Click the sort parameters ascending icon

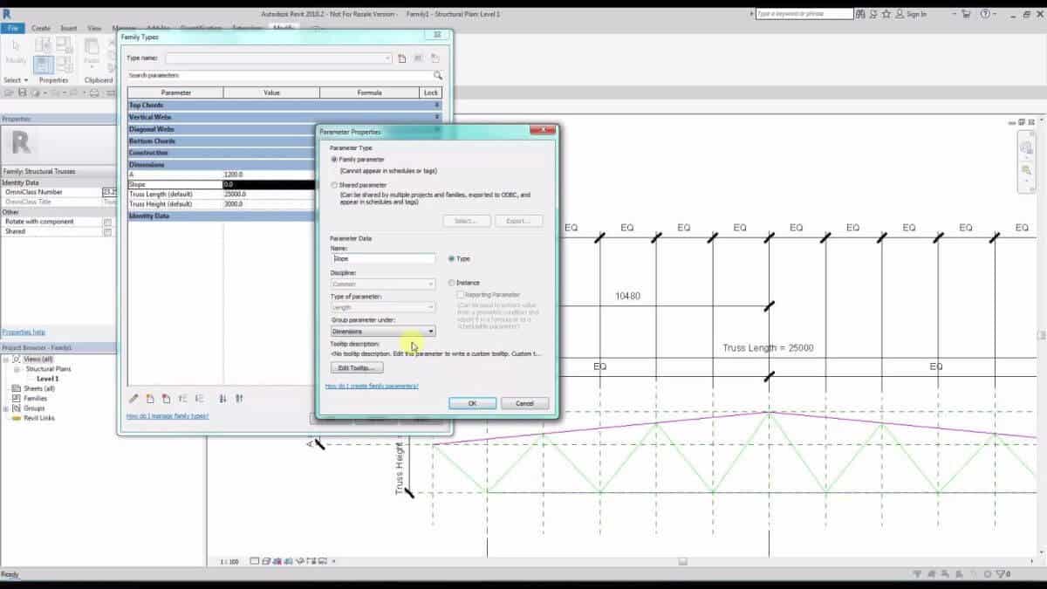222,399
